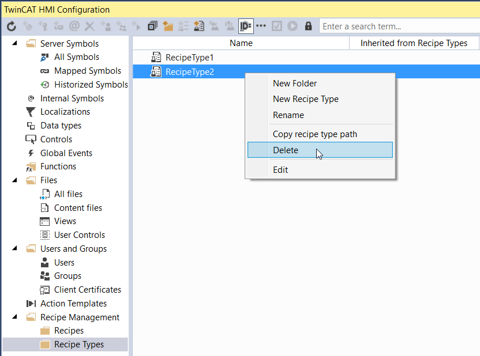This screenshot has width=480, height=356.
Task: Click the collapse-all windows toolbar icon
Action: 152,26
